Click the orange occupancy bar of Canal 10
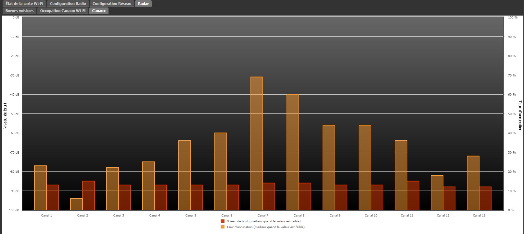Screen dimensions: 524x234 coord(365,168)
